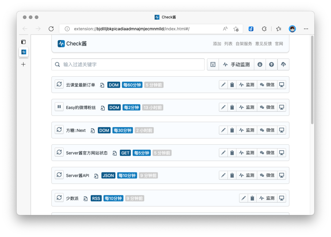
Task: Click monitor icon in 少数派 row
Action: (282, 198)
